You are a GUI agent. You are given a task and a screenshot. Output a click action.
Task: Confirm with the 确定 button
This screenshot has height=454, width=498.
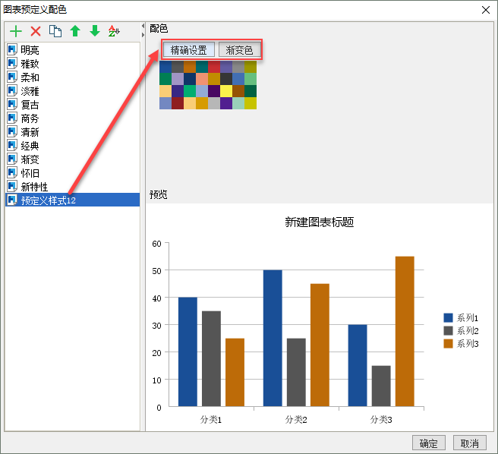[428, 443]
